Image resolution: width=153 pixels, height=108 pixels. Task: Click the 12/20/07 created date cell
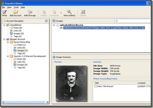(144, 86)
